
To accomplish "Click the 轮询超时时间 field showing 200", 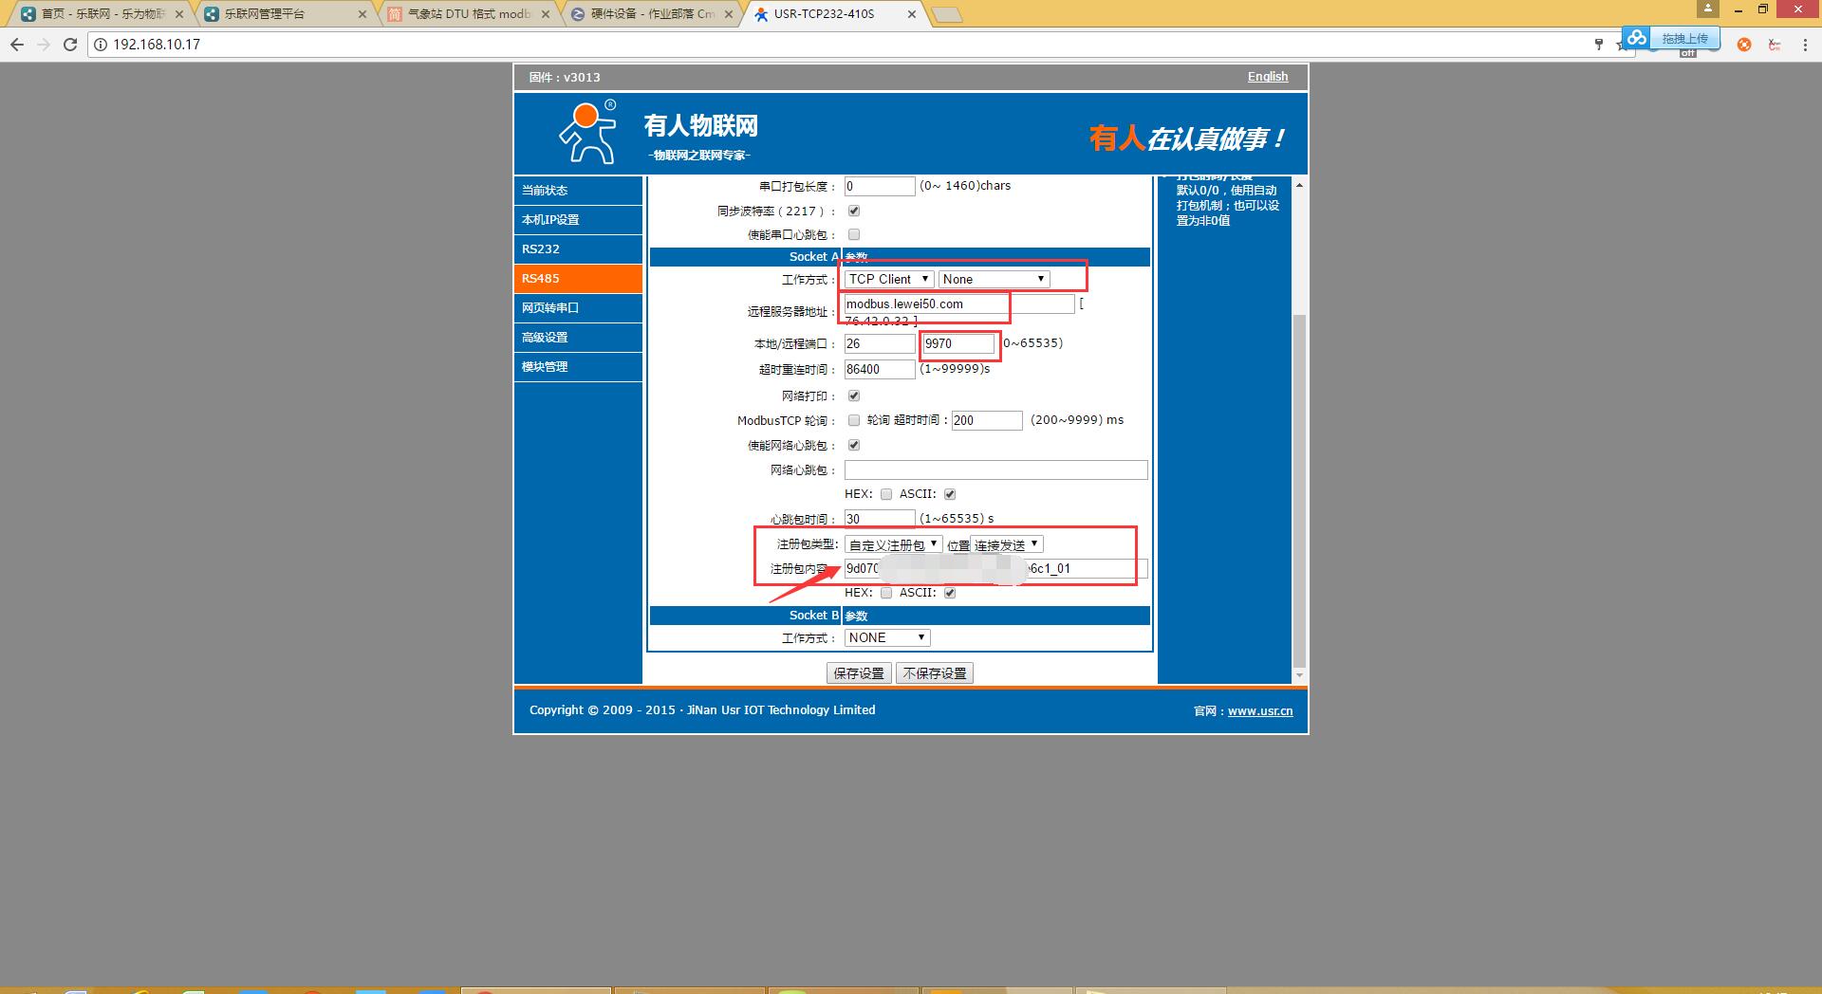I will pos(987,420).
